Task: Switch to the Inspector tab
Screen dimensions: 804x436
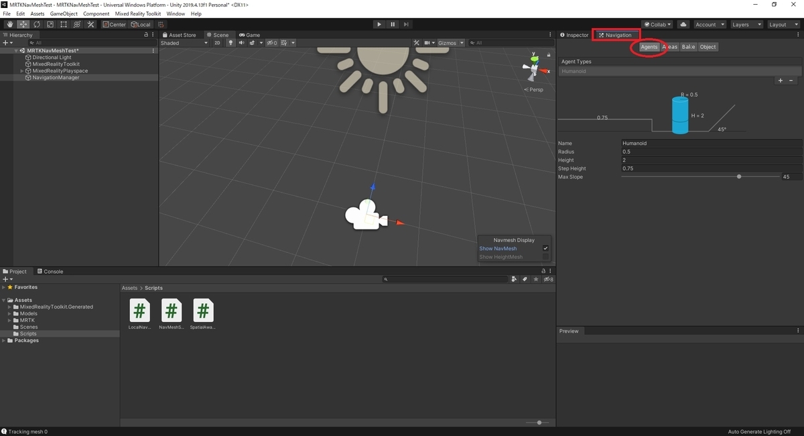Action: [x=574, y=35]
